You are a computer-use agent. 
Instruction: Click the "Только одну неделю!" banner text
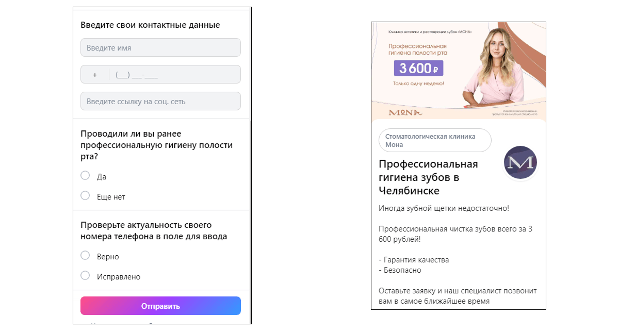(418, 84)
